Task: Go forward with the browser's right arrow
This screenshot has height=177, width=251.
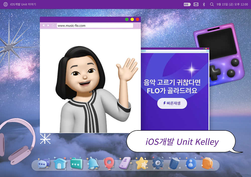Action: tap(48, 25)
